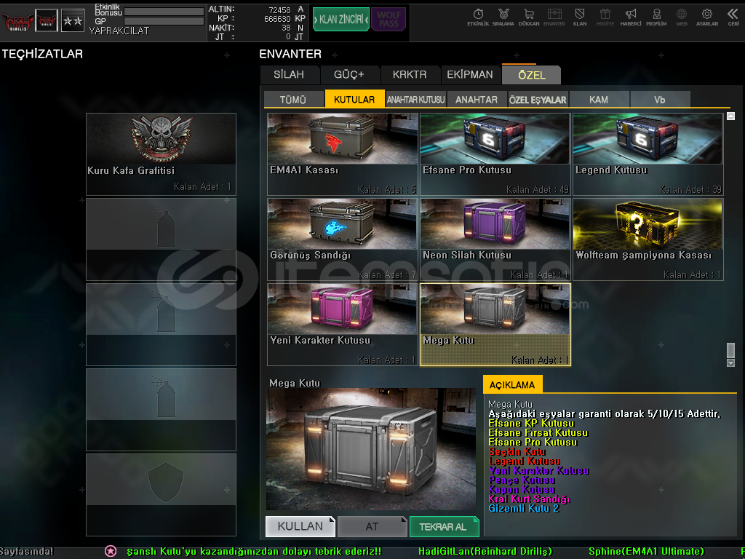This screenshot has height=559, width=745.
Task: Open the AÇIKLAMA description tab
Action: [x=512, y=384]
